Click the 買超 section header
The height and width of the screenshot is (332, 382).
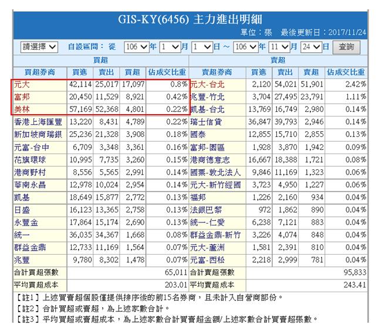[x=100, y=60]
